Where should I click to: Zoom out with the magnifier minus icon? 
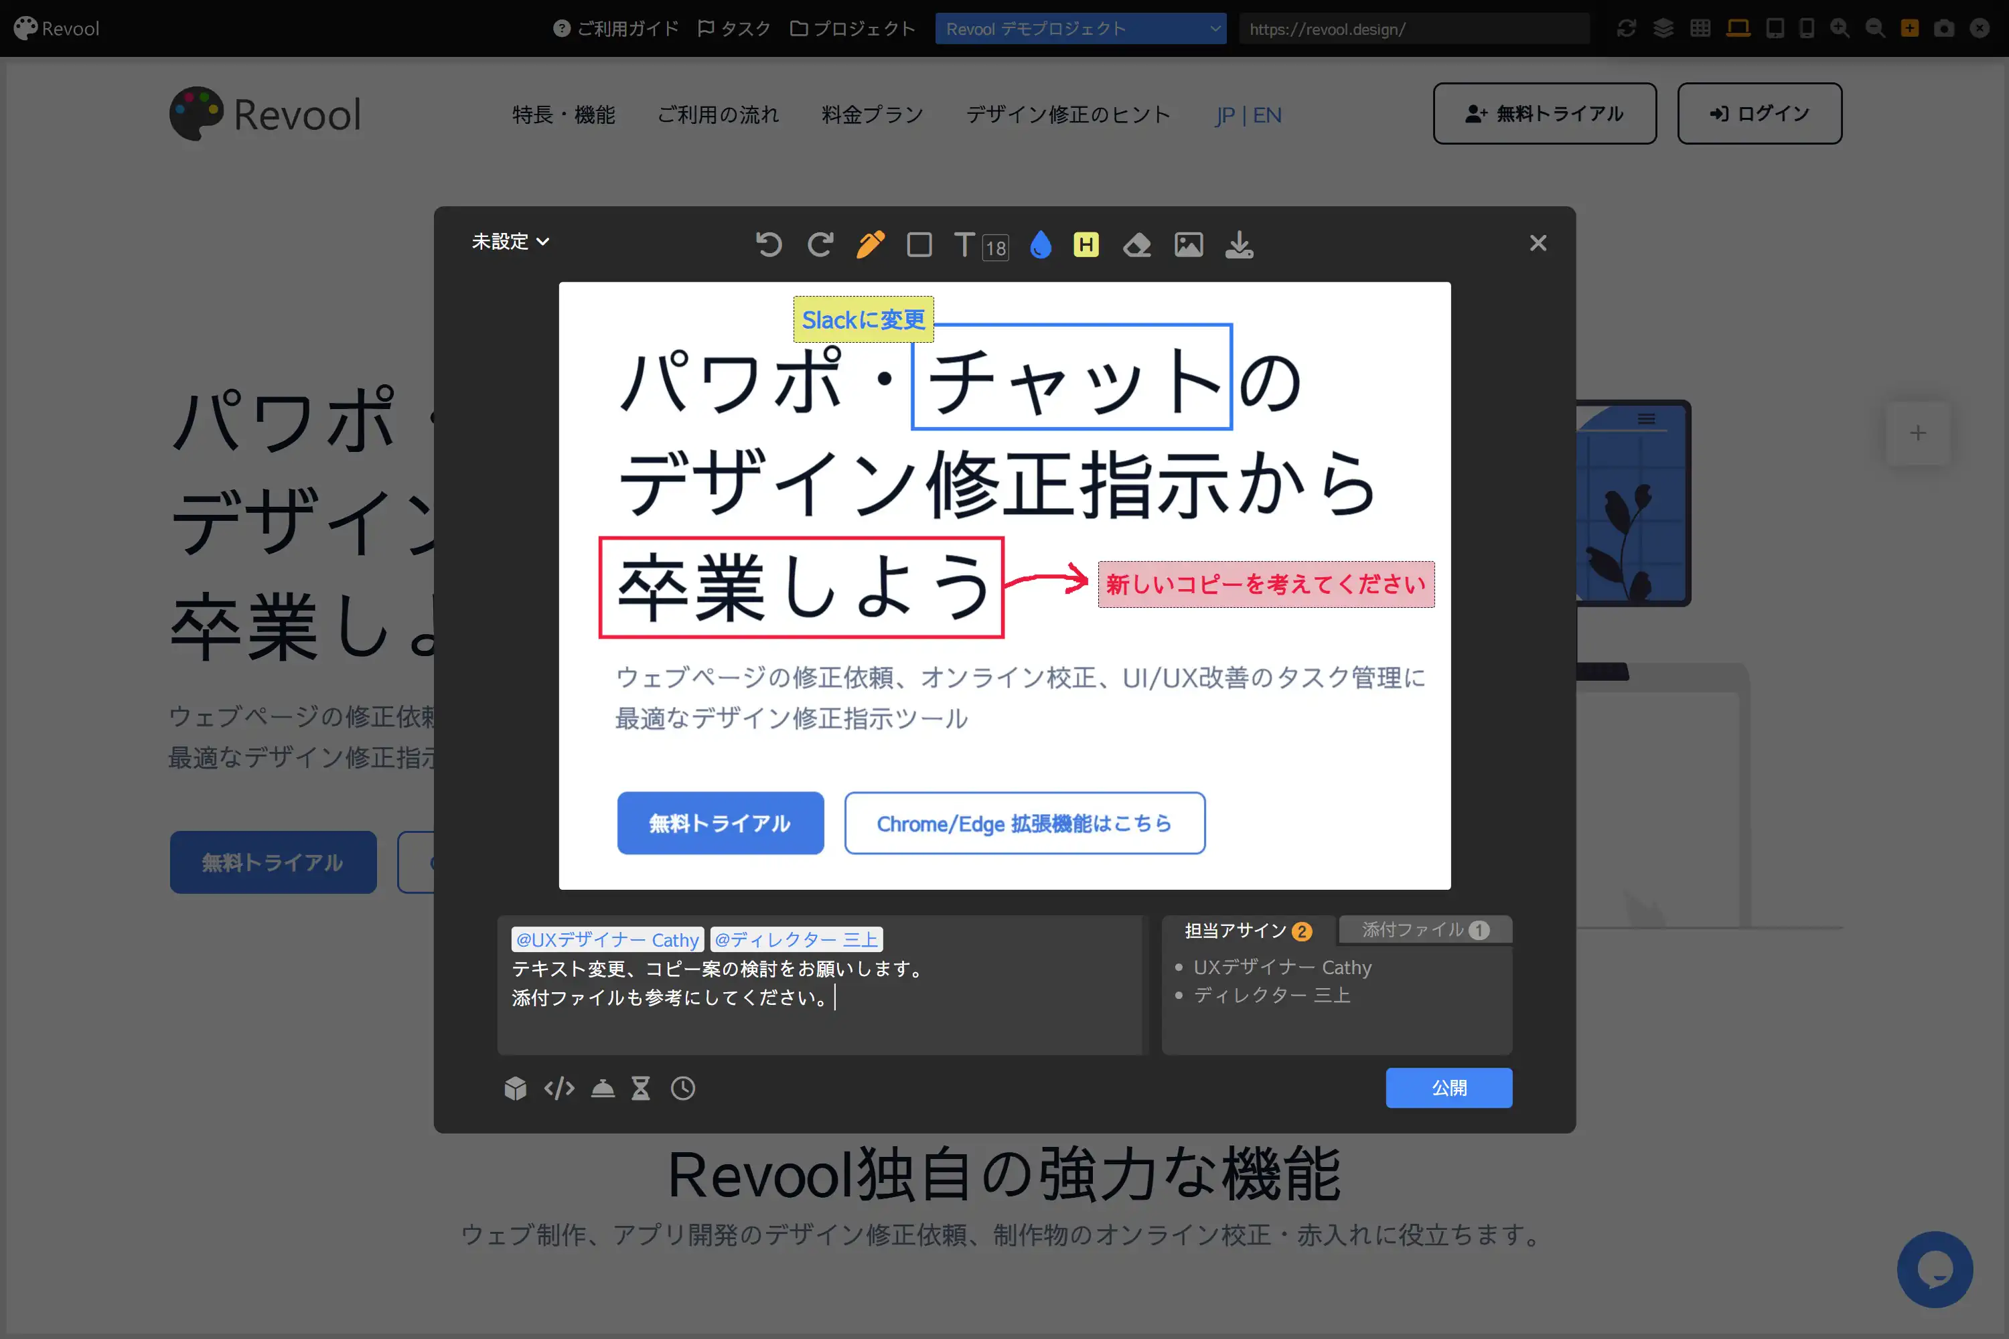[x=1875, y=28]
